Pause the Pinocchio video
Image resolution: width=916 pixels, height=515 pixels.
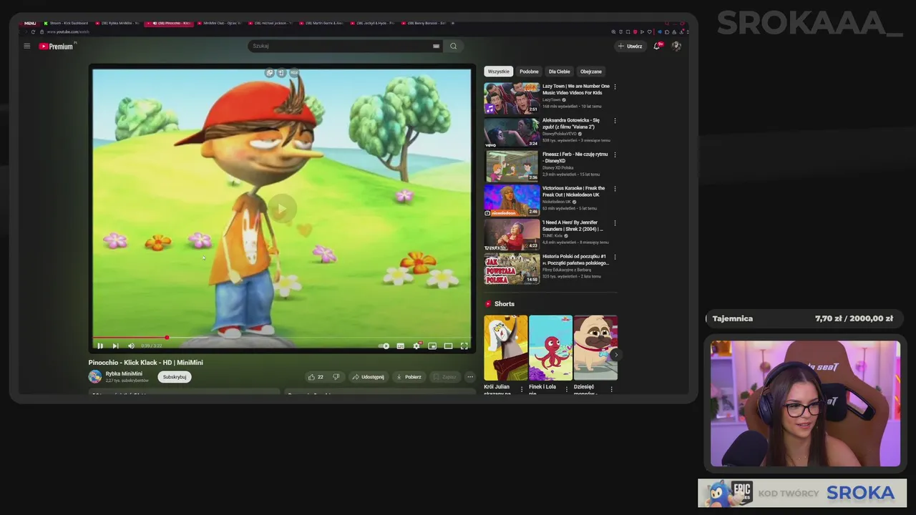pos(99,346)
